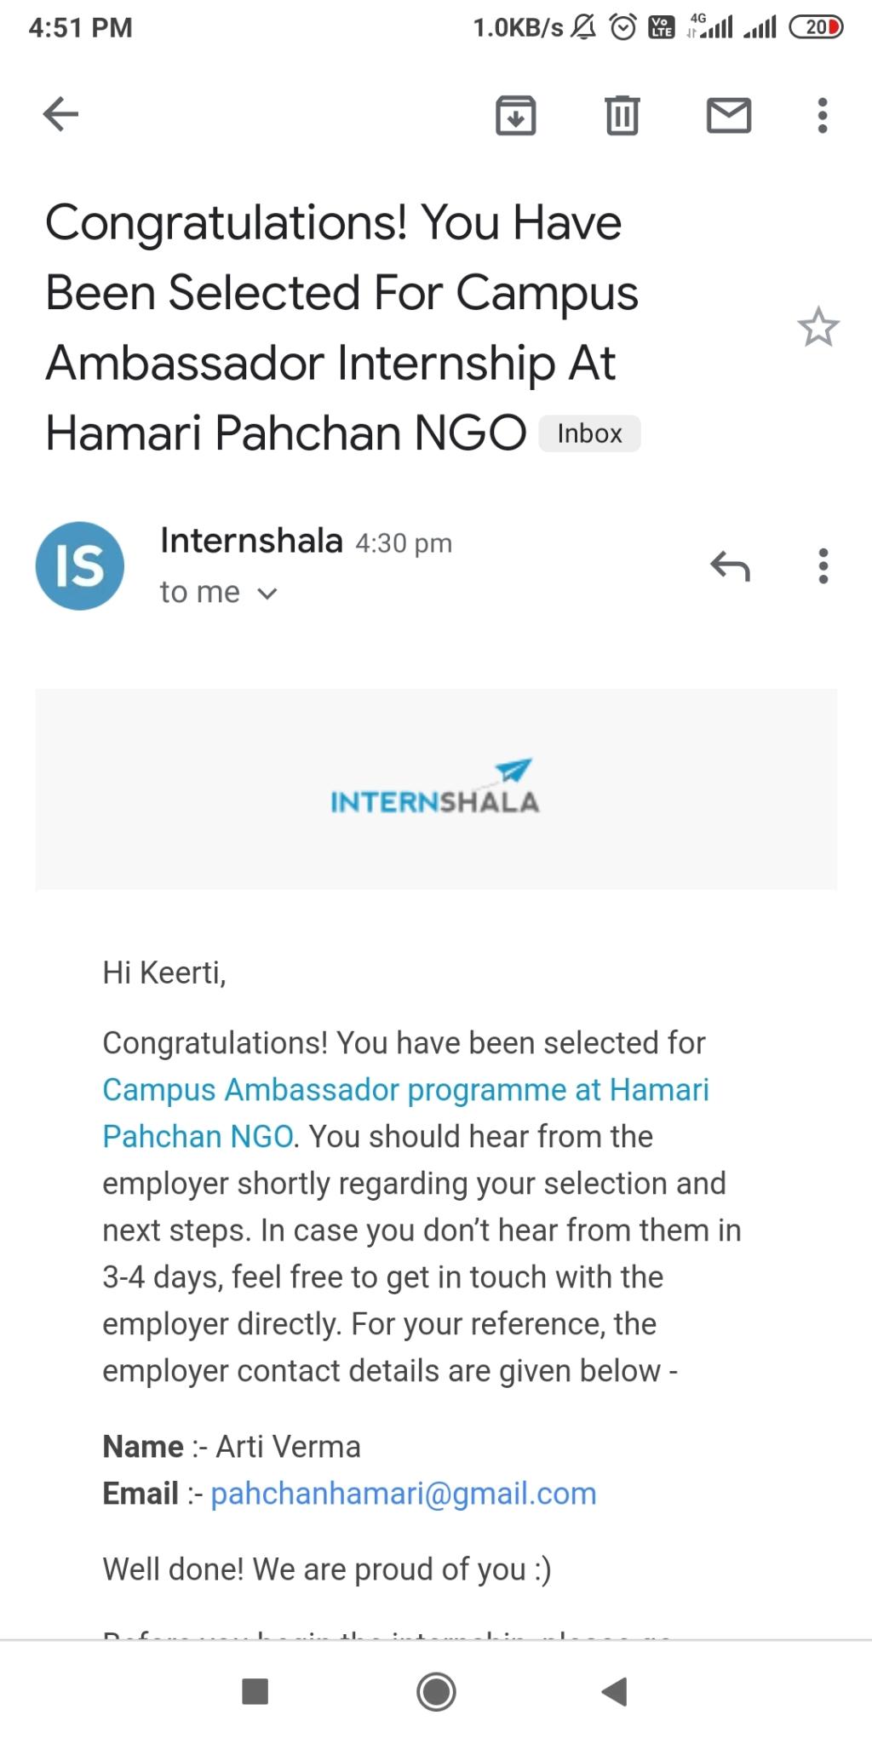Tap the Android recent apps square button
Viewport: 872px width, 1744px height.
pyautogui.click(x=255, y=1691)
